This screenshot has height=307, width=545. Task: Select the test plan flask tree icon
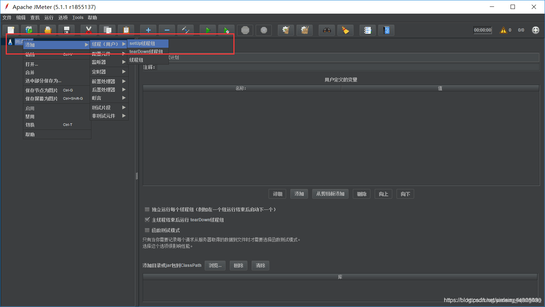pos(10,42)
